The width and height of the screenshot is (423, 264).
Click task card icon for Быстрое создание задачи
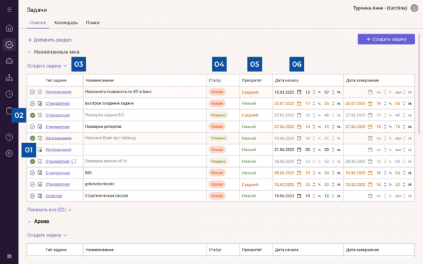[x=40, y=104]
